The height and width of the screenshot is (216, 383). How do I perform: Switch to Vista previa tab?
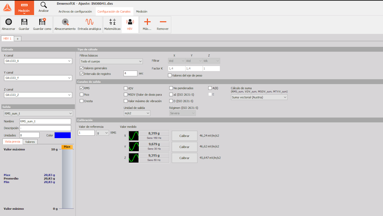(x=12, y=141)
